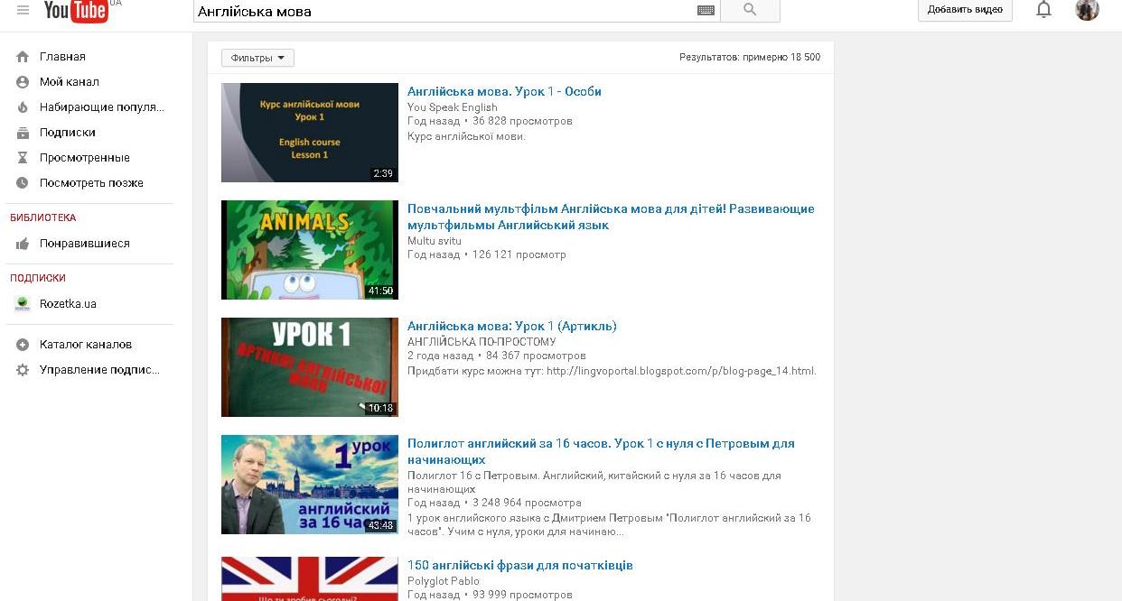Click the Petrov 16 часов thumbnail

(x=310, y=485)
